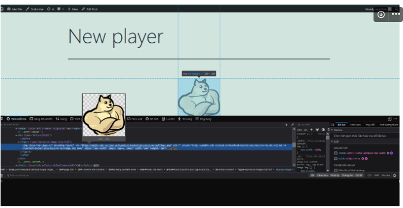Expand the header entry-header node
The width and height of the screenshot is (403, 208).
point(17,128)
